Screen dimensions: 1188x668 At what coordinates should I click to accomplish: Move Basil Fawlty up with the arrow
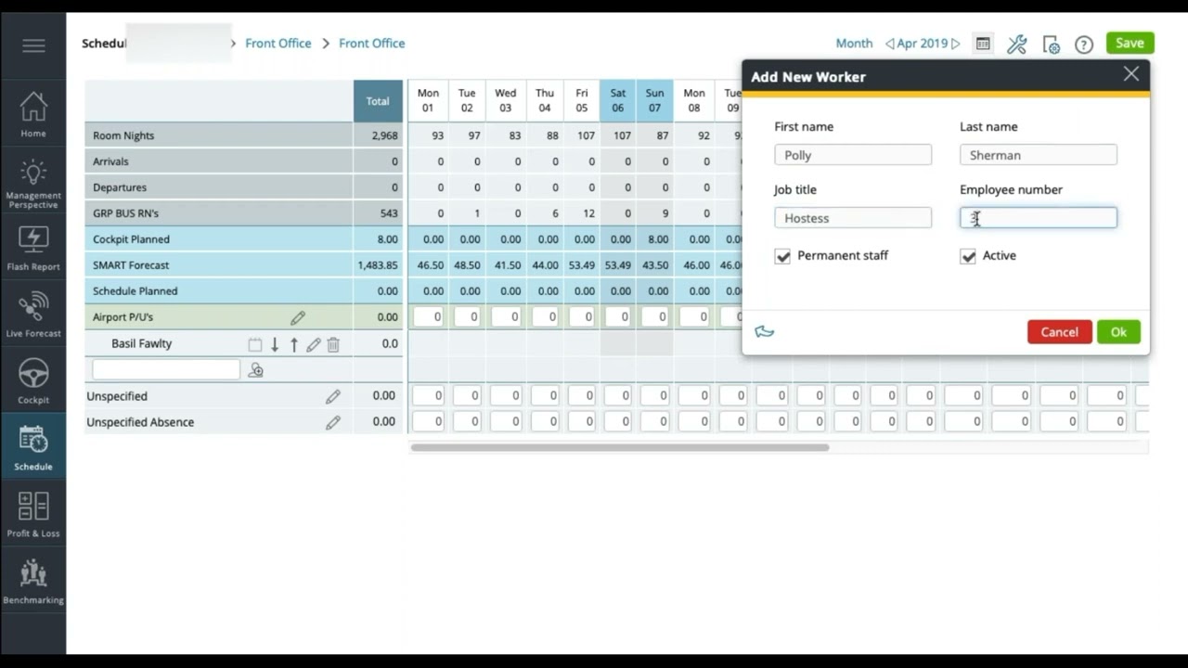[x=294, y=344]
